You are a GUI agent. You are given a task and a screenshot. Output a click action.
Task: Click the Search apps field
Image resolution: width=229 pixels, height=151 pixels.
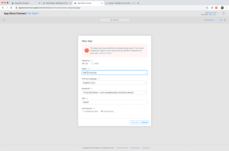tap(114, 20)
